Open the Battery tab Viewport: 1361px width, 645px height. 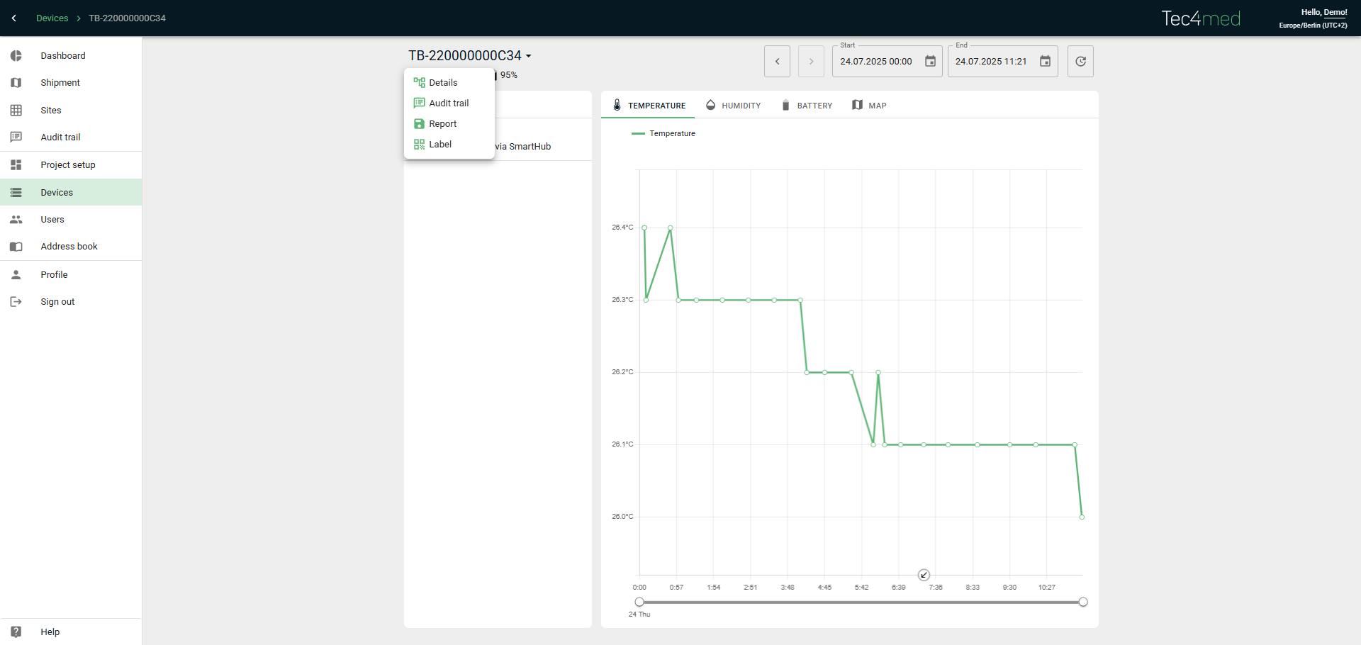click(807, 106)
